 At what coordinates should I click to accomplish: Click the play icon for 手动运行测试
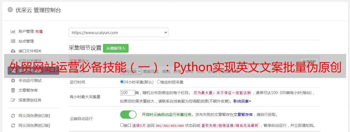click(x=13, y=80)
